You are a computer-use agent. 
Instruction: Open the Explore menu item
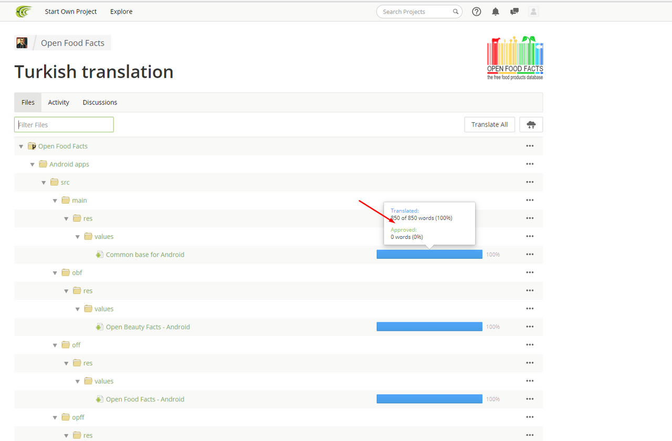pyautogui.click(x=121, y=12)
